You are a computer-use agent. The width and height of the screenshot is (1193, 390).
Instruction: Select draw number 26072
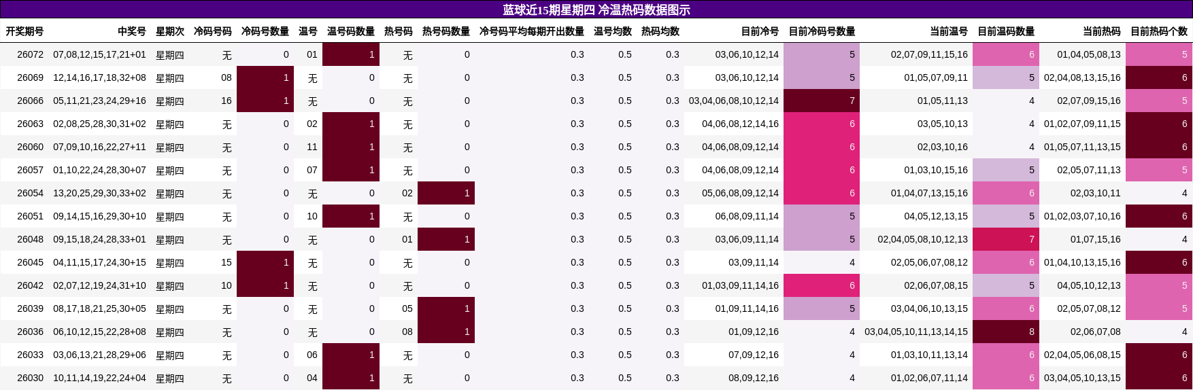(x=30, y=54)
